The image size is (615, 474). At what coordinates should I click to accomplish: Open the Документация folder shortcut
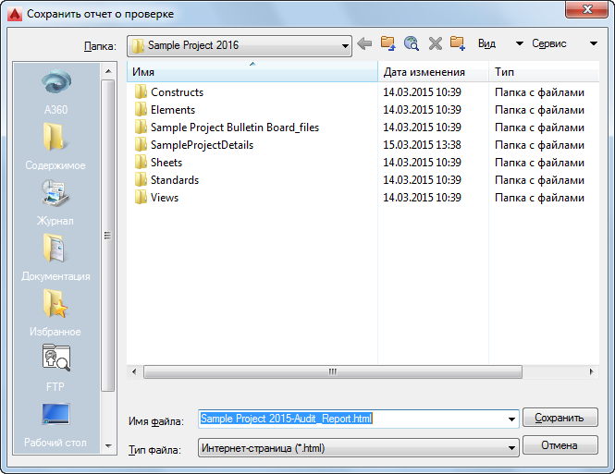(x=55, y=258)
